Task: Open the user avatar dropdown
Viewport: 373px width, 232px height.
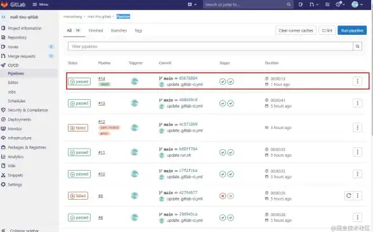Action: tap(357, 4)
